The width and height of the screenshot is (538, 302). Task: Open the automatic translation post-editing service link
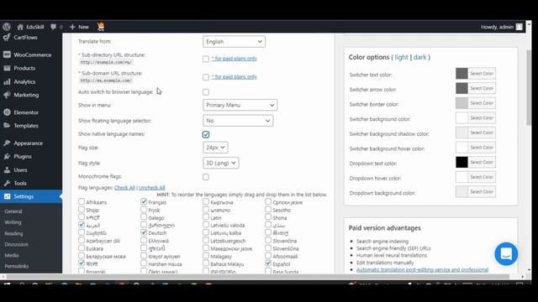tap(422, 270)
